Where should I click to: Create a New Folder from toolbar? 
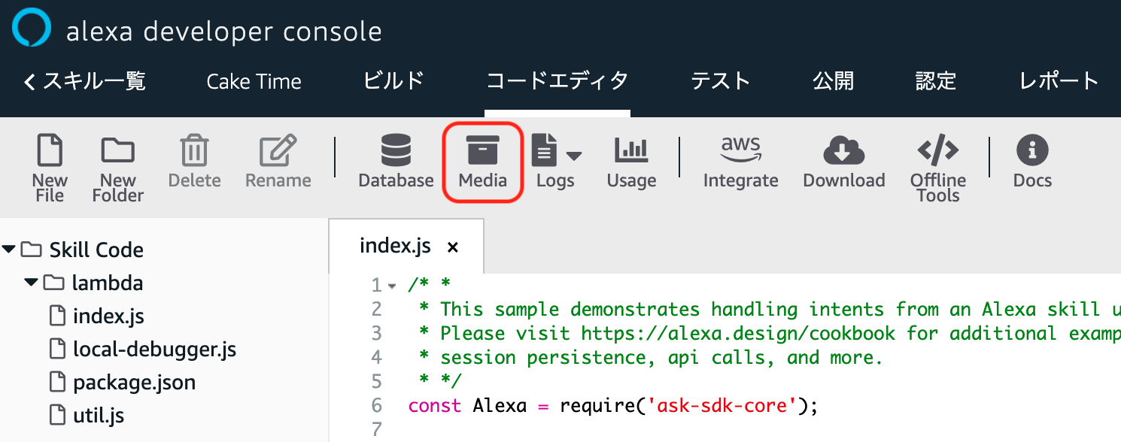point(117,151)
